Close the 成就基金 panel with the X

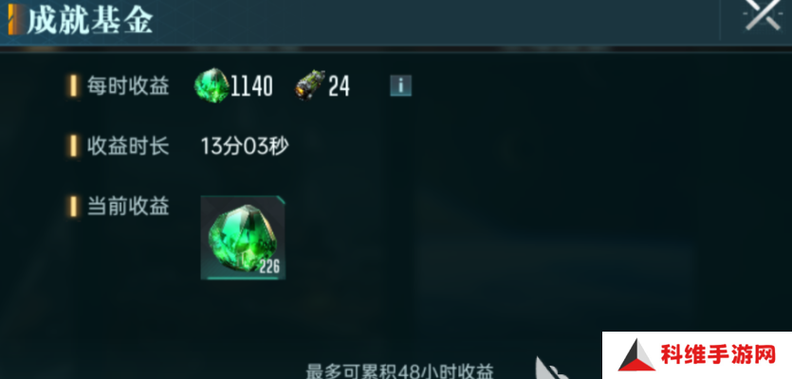764,15
